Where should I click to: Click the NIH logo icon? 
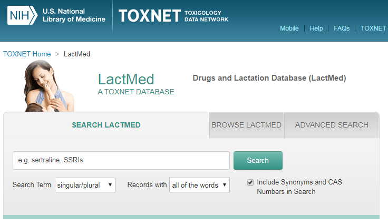(x=22, y=15)
